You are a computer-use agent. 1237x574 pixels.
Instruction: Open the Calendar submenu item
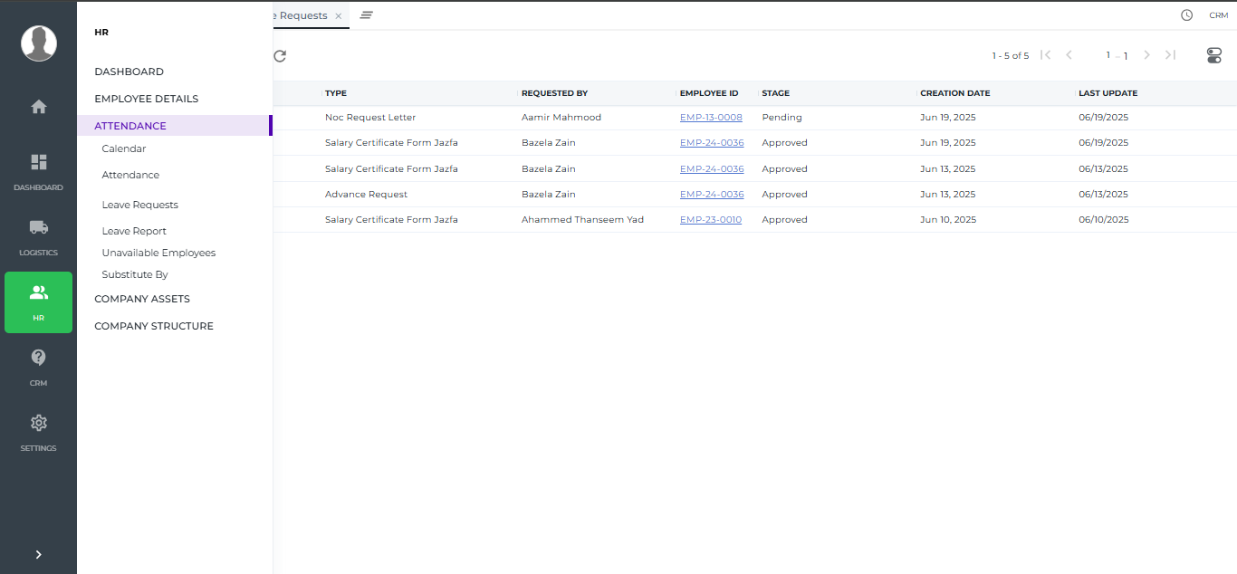[x=124, y=148]
